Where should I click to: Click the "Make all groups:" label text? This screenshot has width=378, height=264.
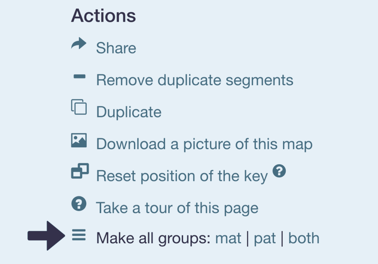tap(153, 239)
